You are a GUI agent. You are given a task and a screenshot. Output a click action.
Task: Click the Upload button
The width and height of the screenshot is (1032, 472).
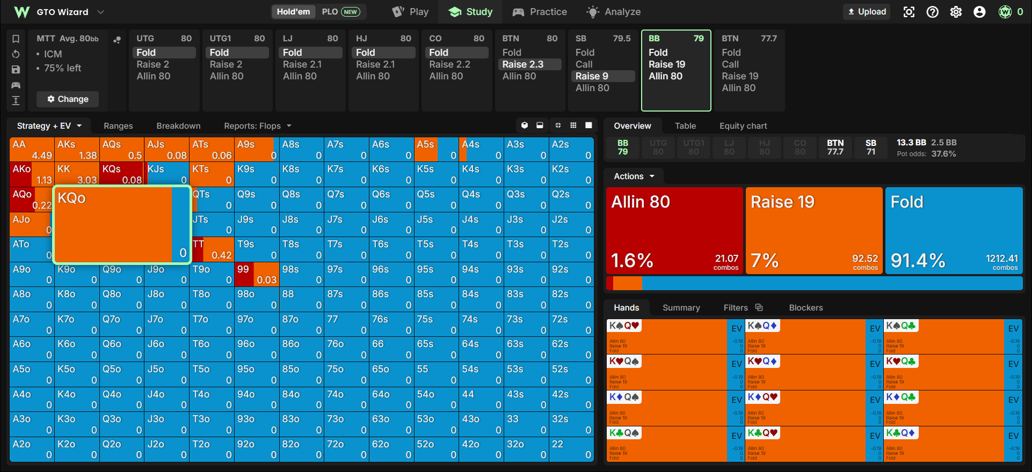pyautogui.click(x=867, y=12)
